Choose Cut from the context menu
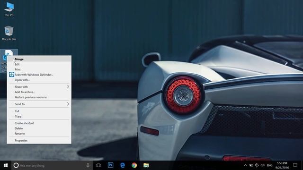The height and width of the screenshot is (170, 303). [x=39, y=111]
